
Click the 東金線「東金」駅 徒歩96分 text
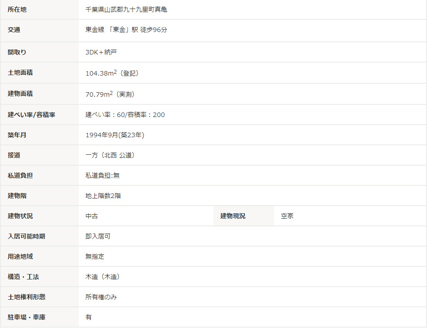coord(126,30)
